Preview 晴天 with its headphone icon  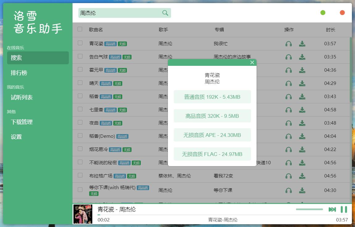[288, 83]
